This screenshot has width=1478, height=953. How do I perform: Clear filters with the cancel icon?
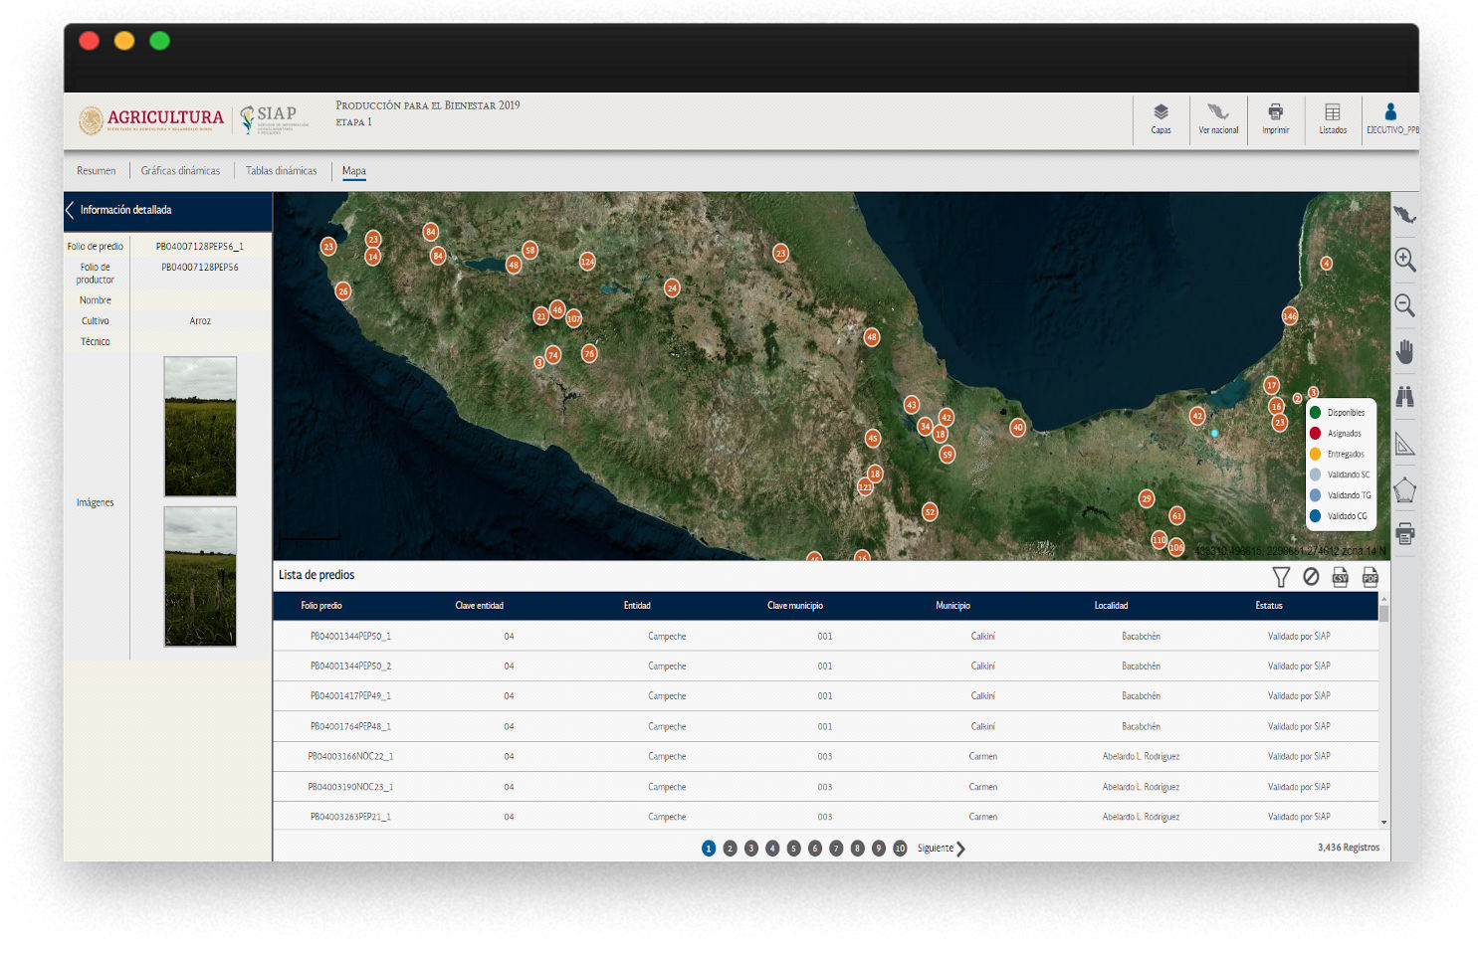tap(1311, 577)
